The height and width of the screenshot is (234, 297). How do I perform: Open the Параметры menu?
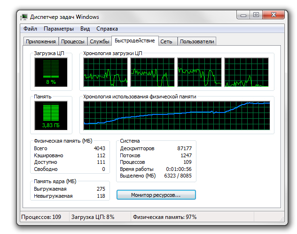(59, 29)
